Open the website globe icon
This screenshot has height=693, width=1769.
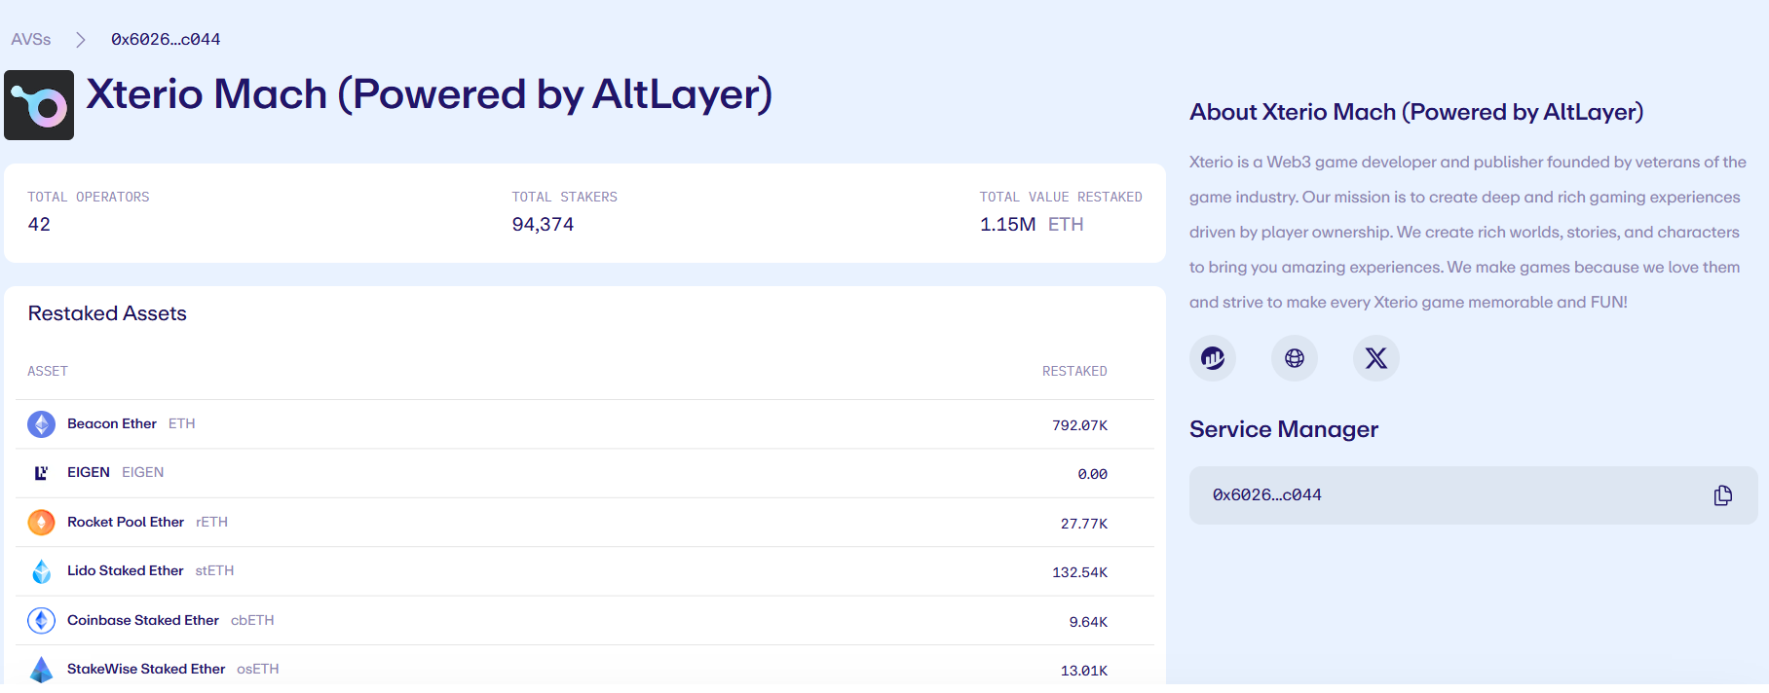tap(1295, 358)
